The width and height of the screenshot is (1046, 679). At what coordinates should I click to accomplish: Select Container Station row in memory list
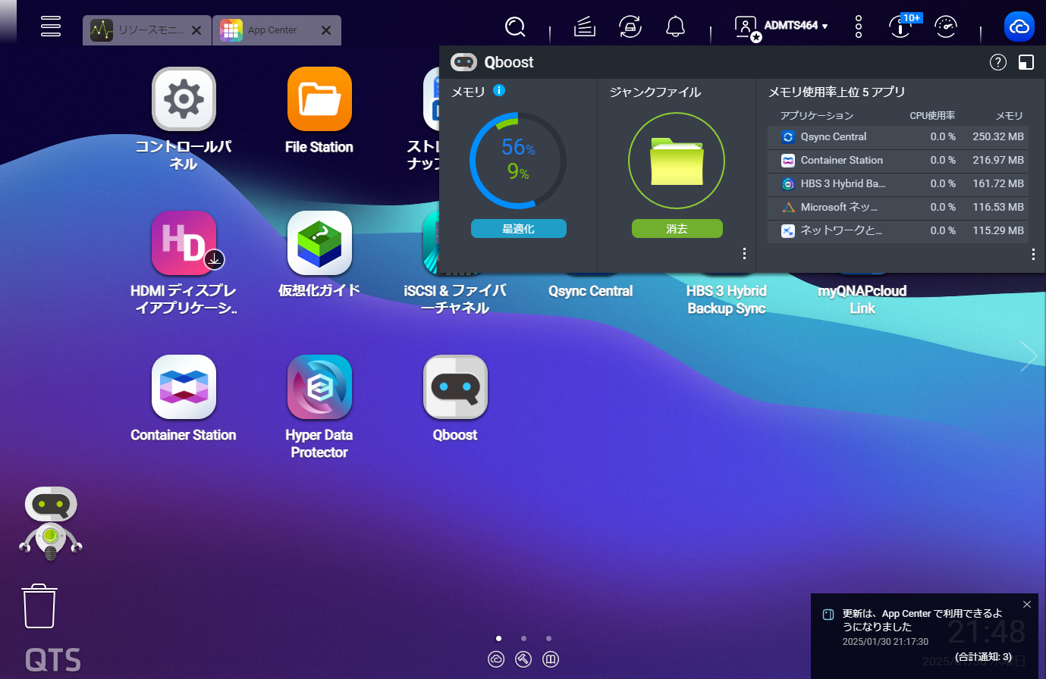coord(898,161)
